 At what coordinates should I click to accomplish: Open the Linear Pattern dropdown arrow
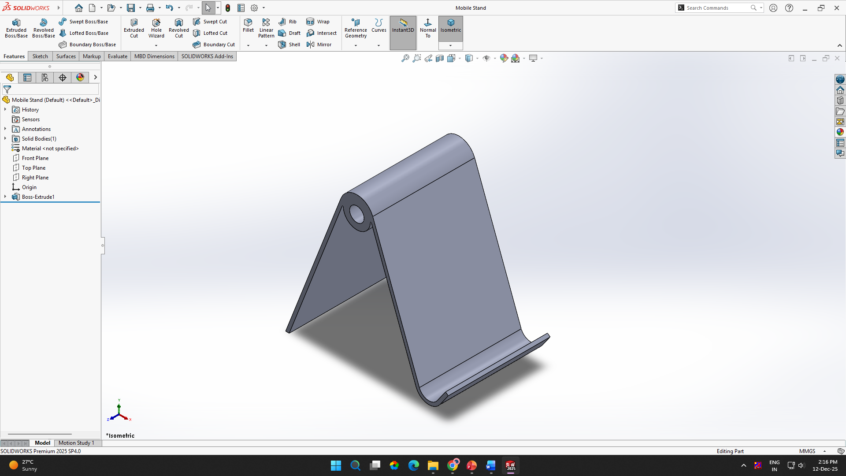coord(266,45)
